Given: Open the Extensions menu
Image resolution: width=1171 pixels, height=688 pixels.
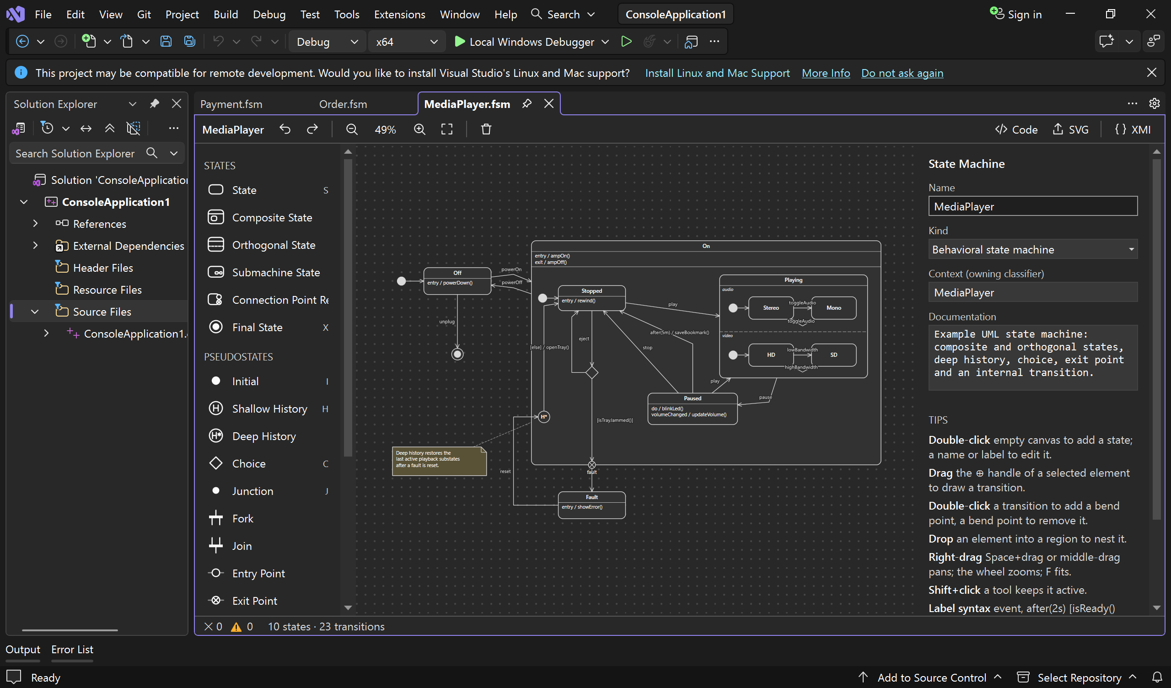Looking at the screenshot, I should 400,15.
